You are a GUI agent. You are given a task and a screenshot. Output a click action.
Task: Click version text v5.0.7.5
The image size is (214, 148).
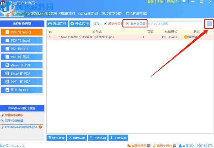(18, 146)
